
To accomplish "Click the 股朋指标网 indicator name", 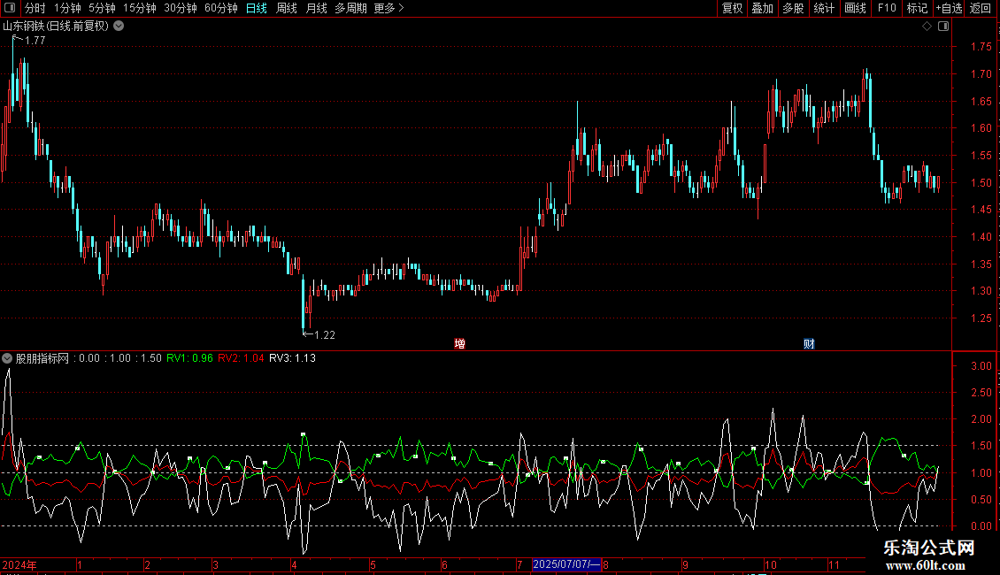I will pyautogui.click(x=42, y=358).
